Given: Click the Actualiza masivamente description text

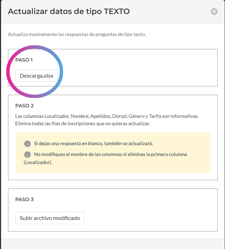Looking at the screenshot, I should tap(77, 34).
